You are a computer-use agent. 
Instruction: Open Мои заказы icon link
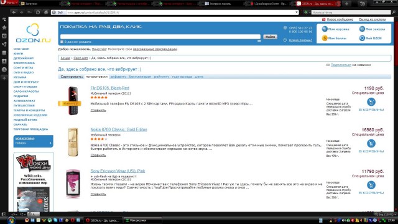click(x=372, y=29)
